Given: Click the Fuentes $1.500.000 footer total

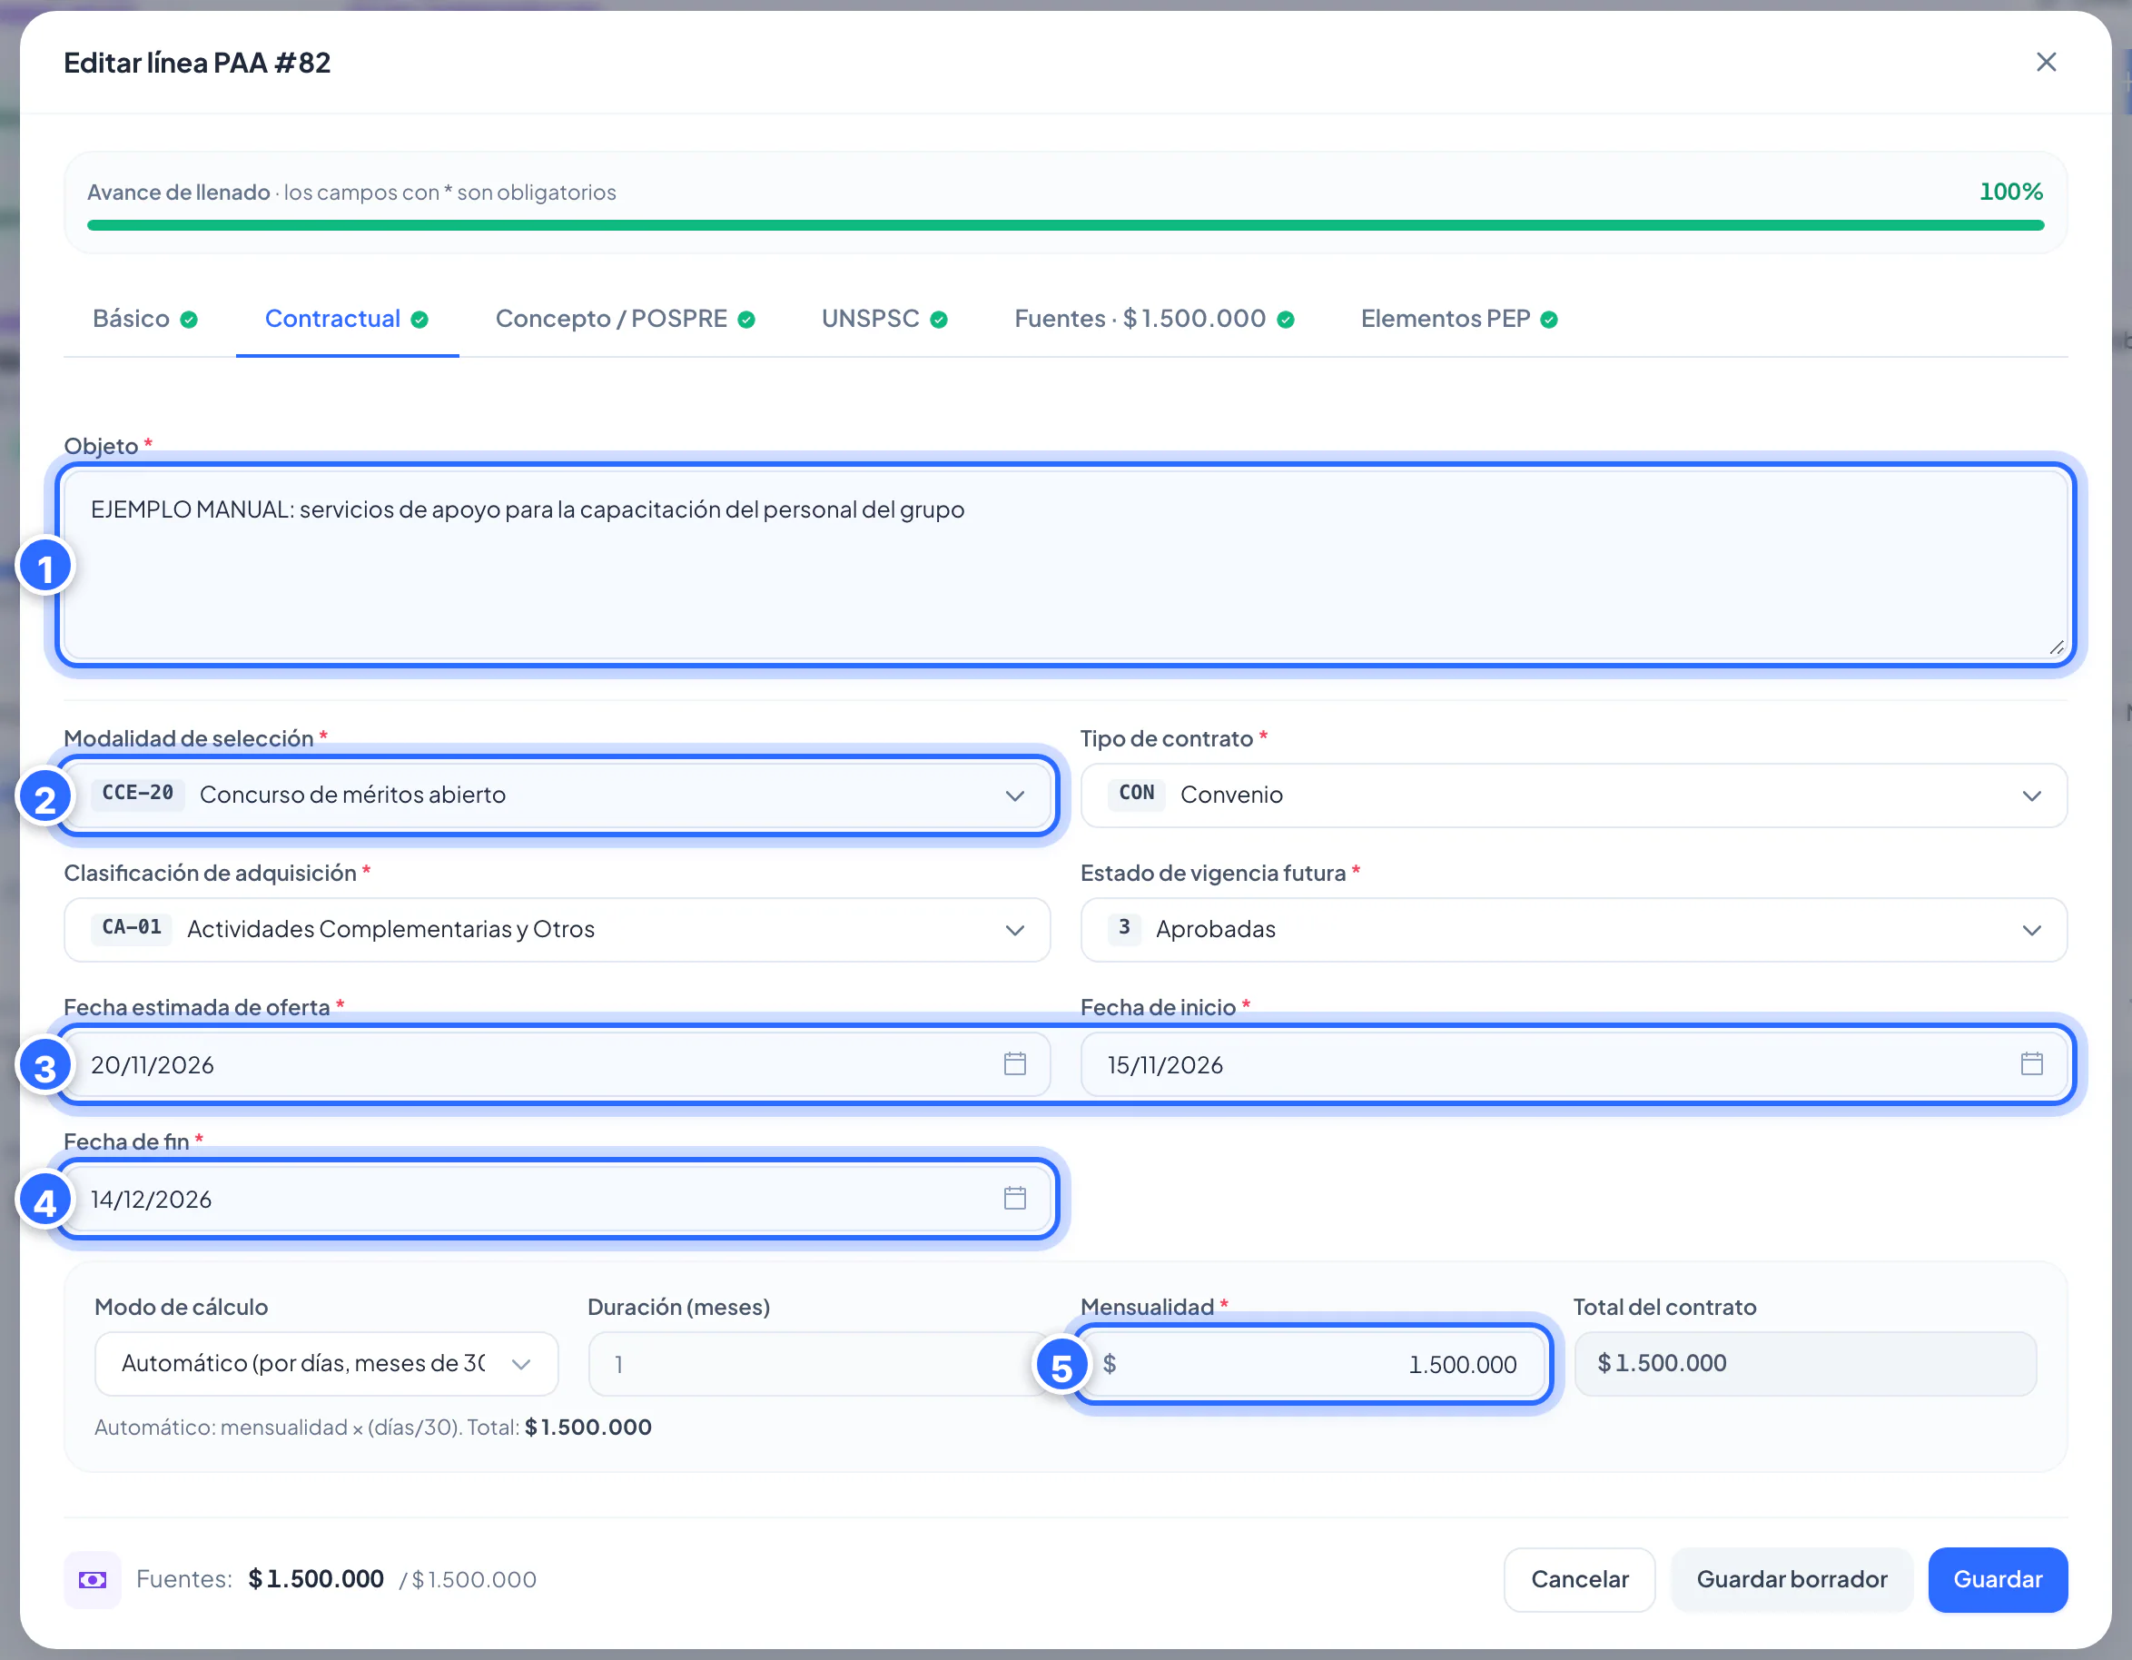Looking at the screenshot, I should (315, 1579).
